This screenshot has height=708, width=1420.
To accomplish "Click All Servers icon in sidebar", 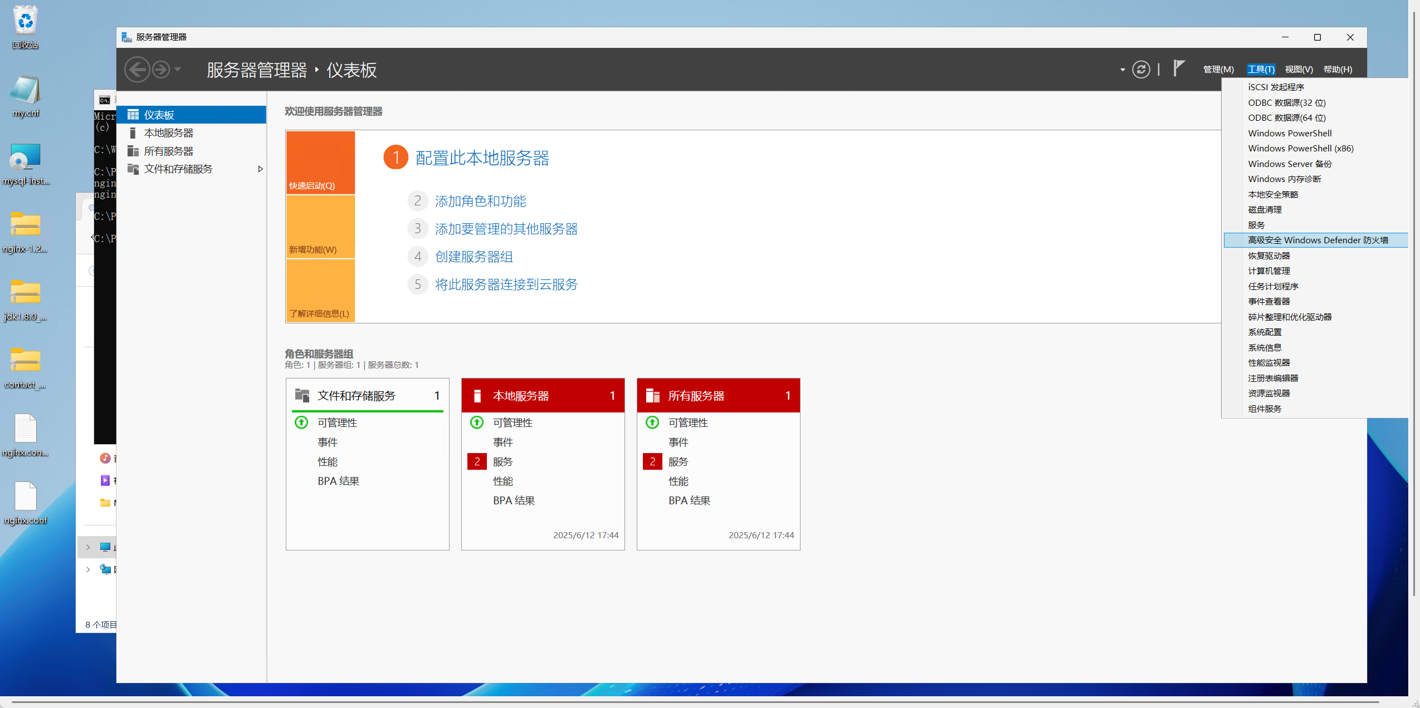I will coord(133,151).
